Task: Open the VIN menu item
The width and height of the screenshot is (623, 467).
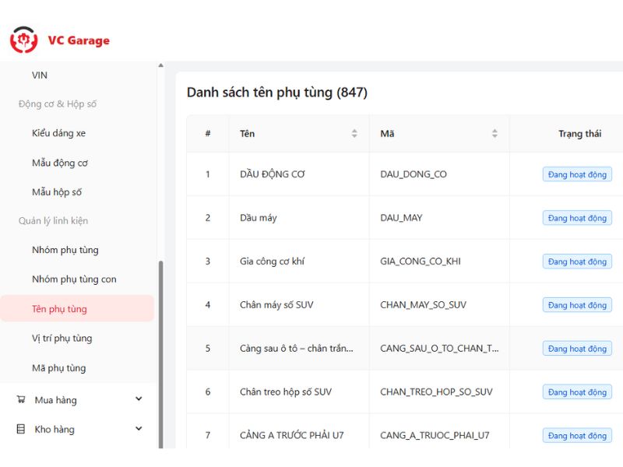Action: pyautogui.click(x=40, y=75)
